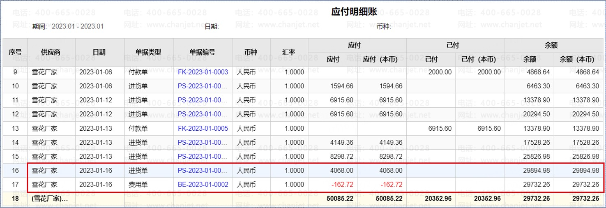The image size is (606, 208).
Task: Click the 已付 (本币) sub-header
Action: [479, 59]
